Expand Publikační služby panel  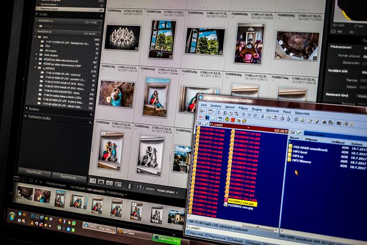(x=25, y=116)
